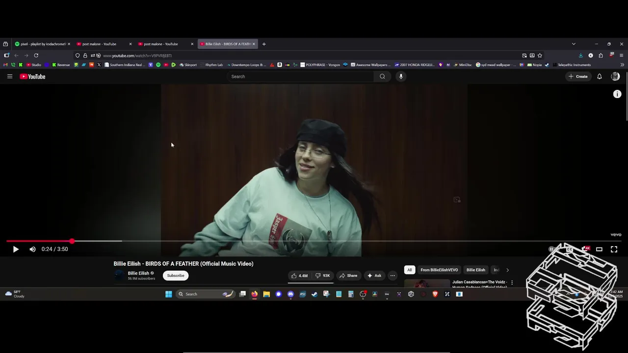The width and height of the screenshot is (628, 353).
Task: View site padlock security information
Action: pos(85,55)
